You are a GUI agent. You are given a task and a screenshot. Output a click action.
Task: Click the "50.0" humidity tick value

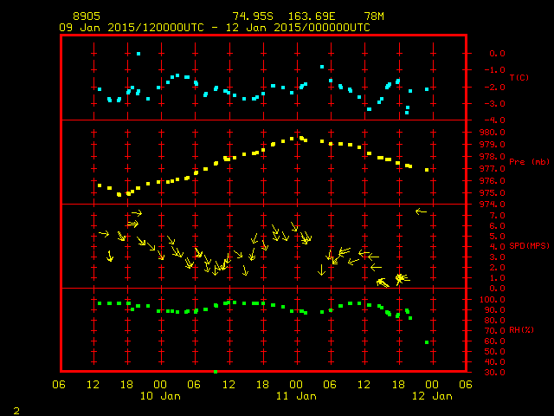[x=494, y=352]
